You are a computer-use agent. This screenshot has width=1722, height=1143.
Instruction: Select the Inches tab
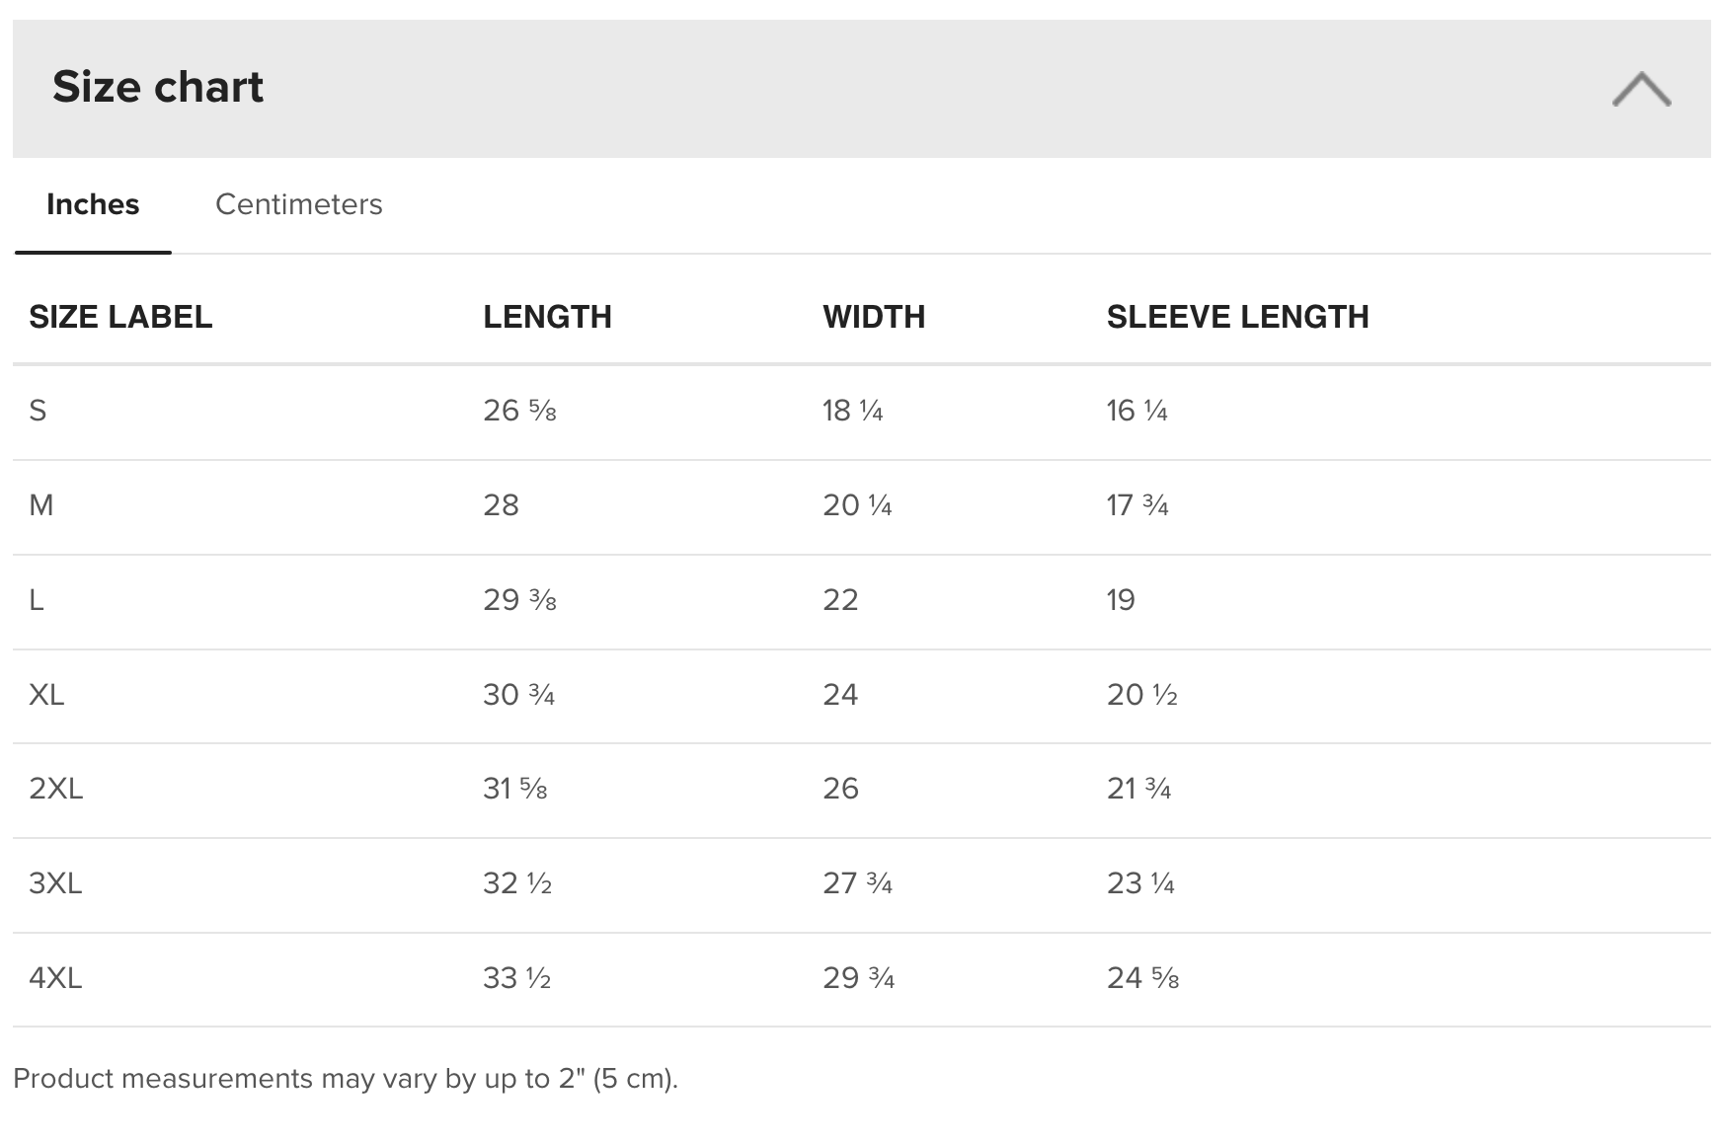(93, 204)
